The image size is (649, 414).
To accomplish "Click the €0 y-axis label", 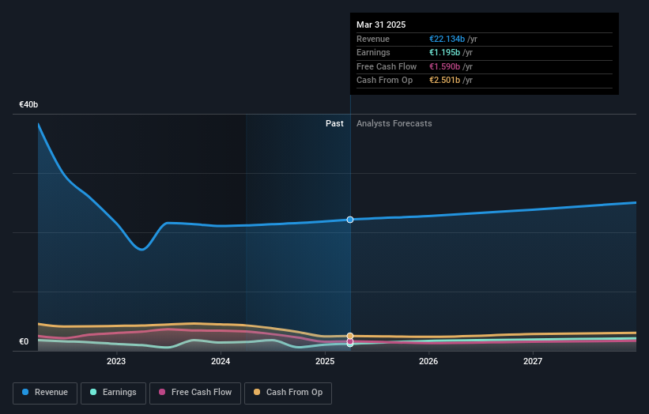I will click(x=24, y=341).
